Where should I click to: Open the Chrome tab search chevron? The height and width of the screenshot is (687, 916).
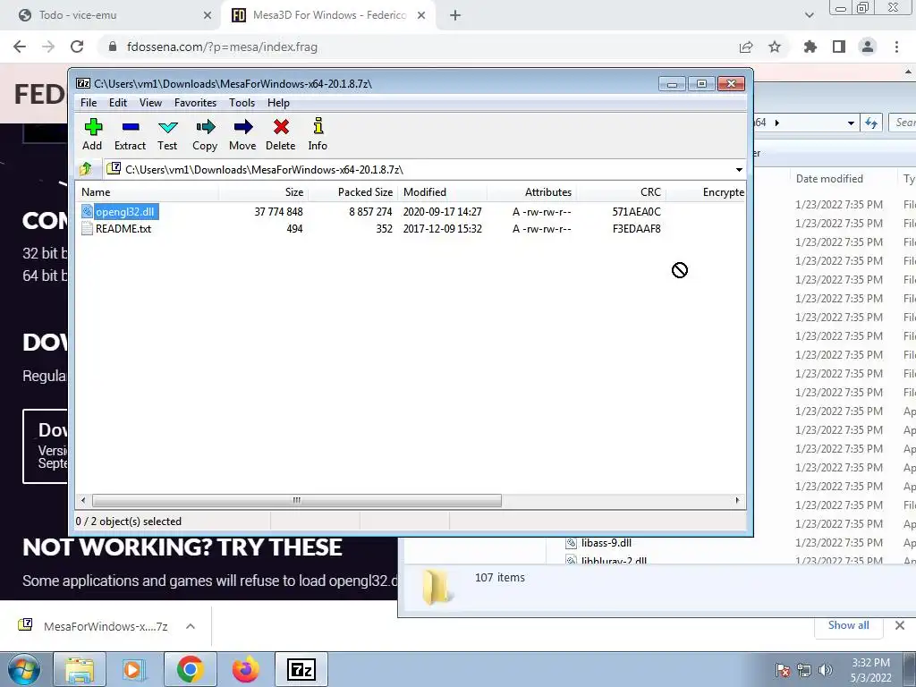[809, 15]
